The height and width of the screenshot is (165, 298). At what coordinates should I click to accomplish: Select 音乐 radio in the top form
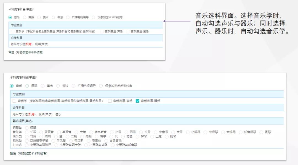click(10, 17)
